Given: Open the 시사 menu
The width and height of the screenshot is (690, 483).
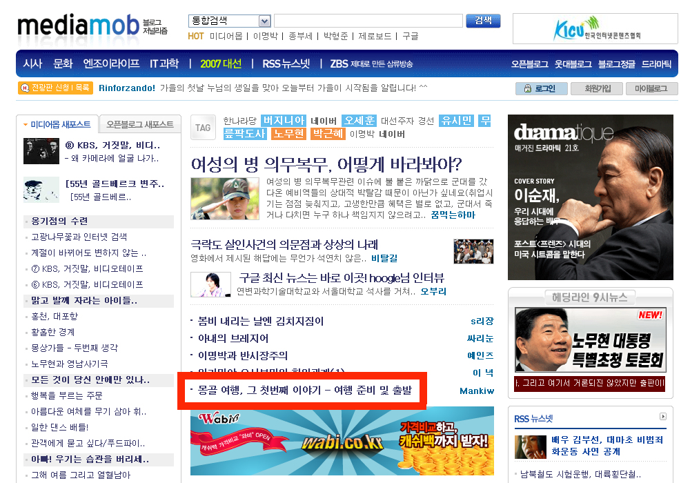Looking at the screenshot, I should click(x=32, y=63).
